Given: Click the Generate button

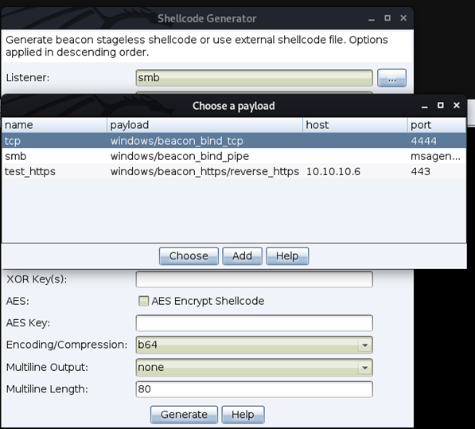Looking at the screenshot, I should [x=184, y=415].
